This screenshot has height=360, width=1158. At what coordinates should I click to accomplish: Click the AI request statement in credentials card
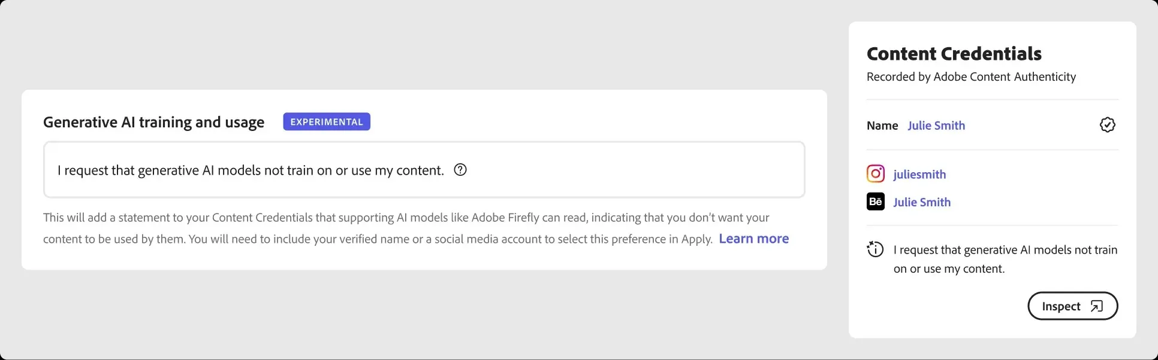pyautogui.click(x=1005, y=259)
